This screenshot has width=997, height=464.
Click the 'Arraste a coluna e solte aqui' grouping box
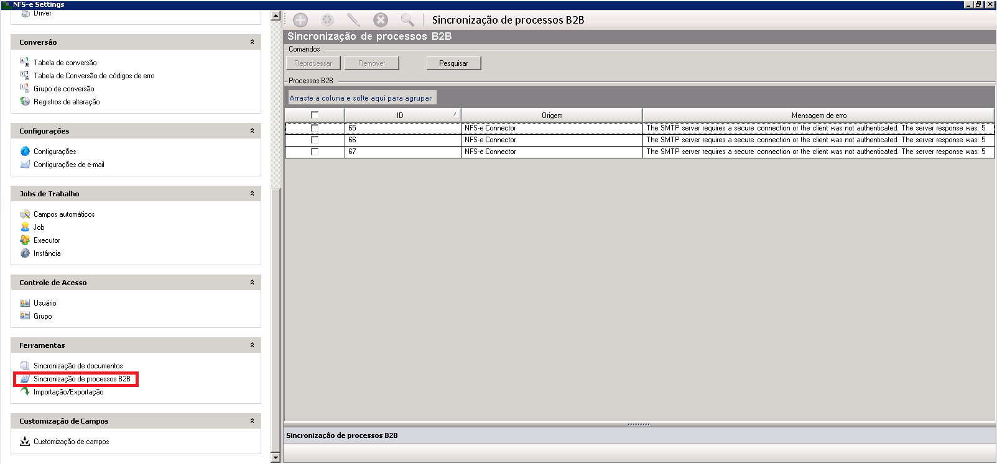[x=361, y=98]
